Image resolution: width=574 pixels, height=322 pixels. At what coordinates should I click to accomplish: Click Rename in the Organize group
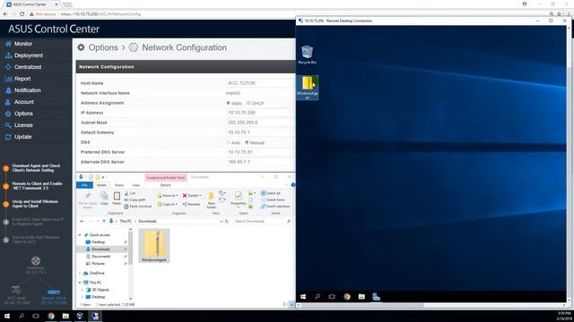coord(191,204)
